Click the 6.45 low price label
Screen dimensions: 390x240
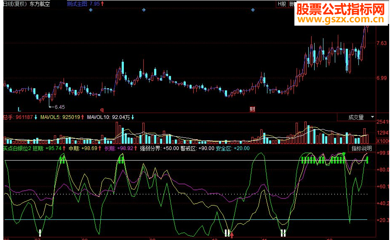click(x=59, y=107)
